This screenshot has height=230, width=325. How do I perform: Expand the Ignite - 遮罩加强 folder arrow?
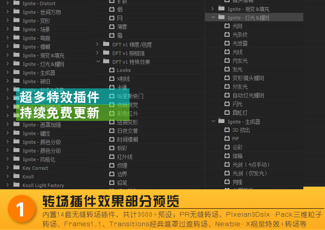pyautogui.click(x=8, y=125)
